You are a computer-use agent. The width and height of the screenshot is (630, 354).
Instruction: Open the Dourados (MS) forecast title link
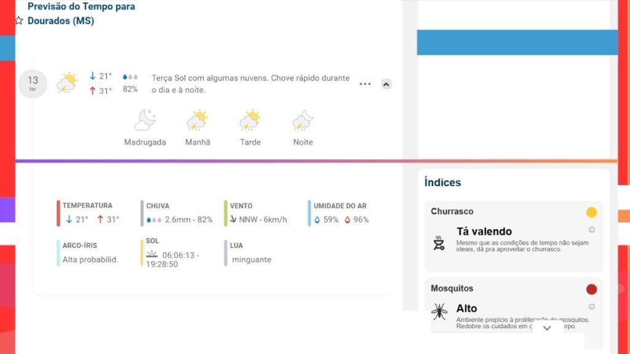[61, 21]
